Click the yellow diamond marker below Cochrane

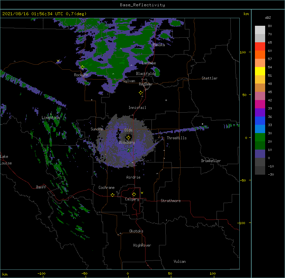tap(112, 195)
